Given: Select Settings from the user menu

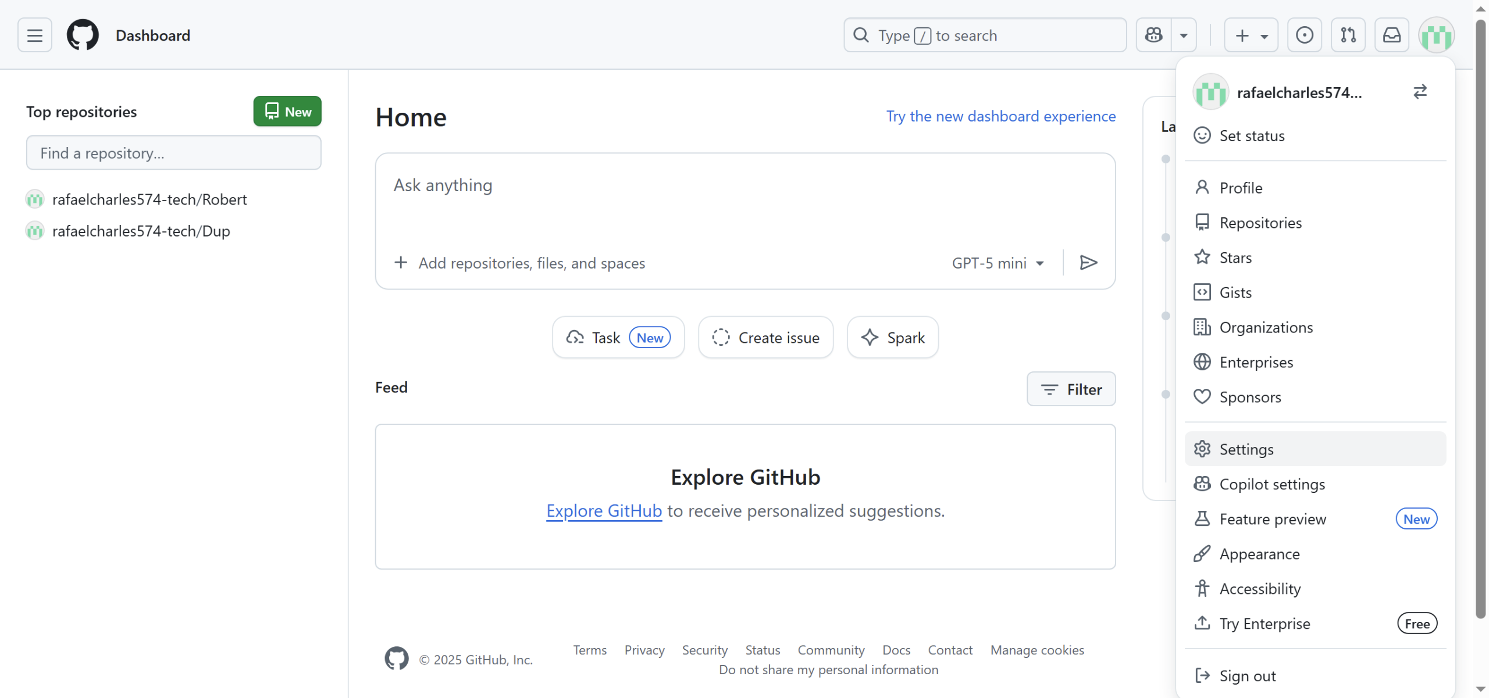Looking at the screenshot, I should (x=1246, y=449).
